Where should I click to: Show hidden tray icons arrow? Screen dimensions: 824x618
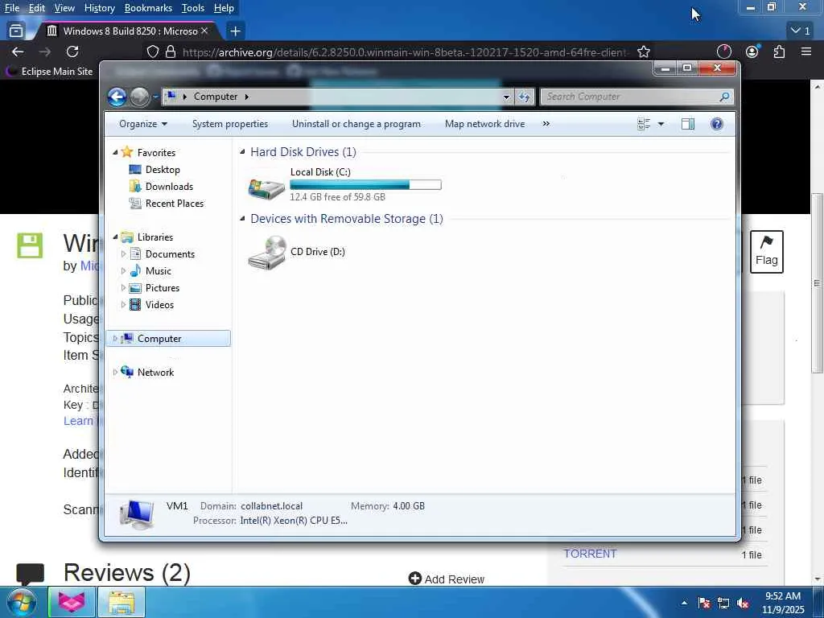coord(684,603)
